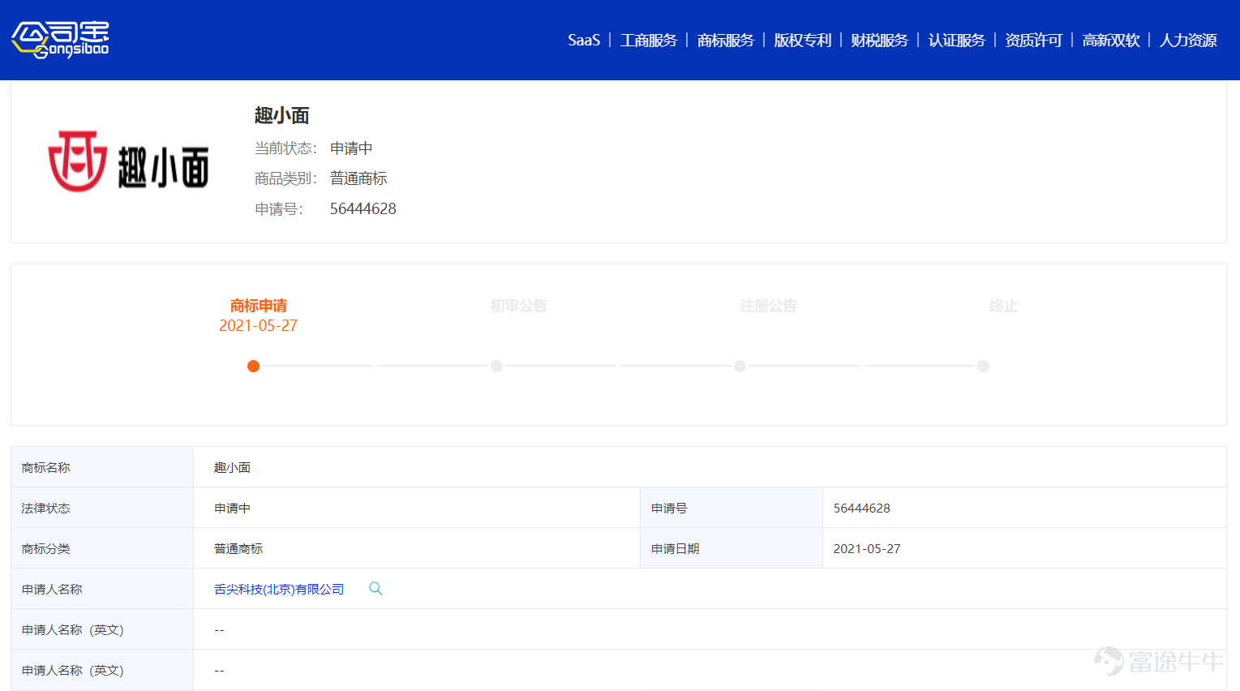Open 工商服务 menu item
Image resolution: width=1240 pixels, height=691 pixels.
[x=649, y=40]
